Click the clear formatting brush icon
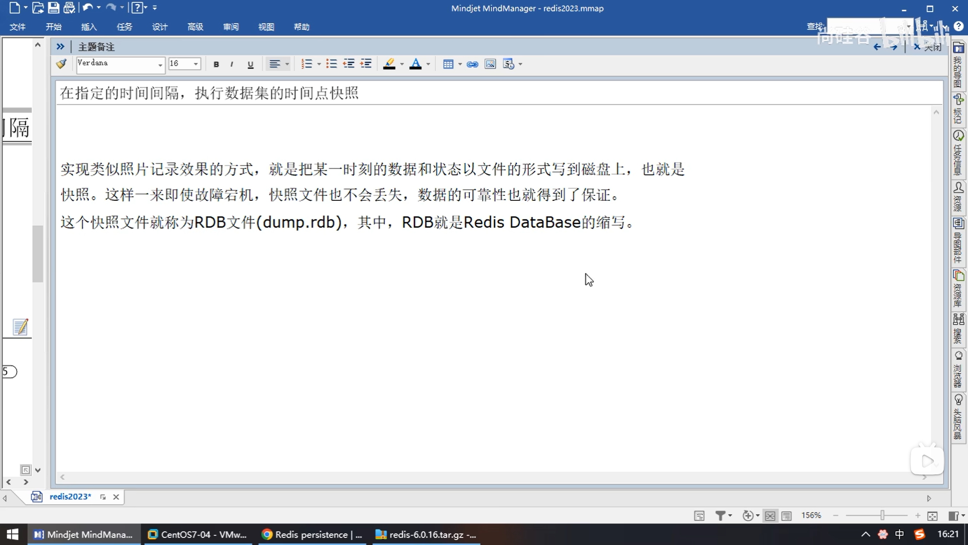Viewport: 968px width, 545px height. tap(62, 64)
